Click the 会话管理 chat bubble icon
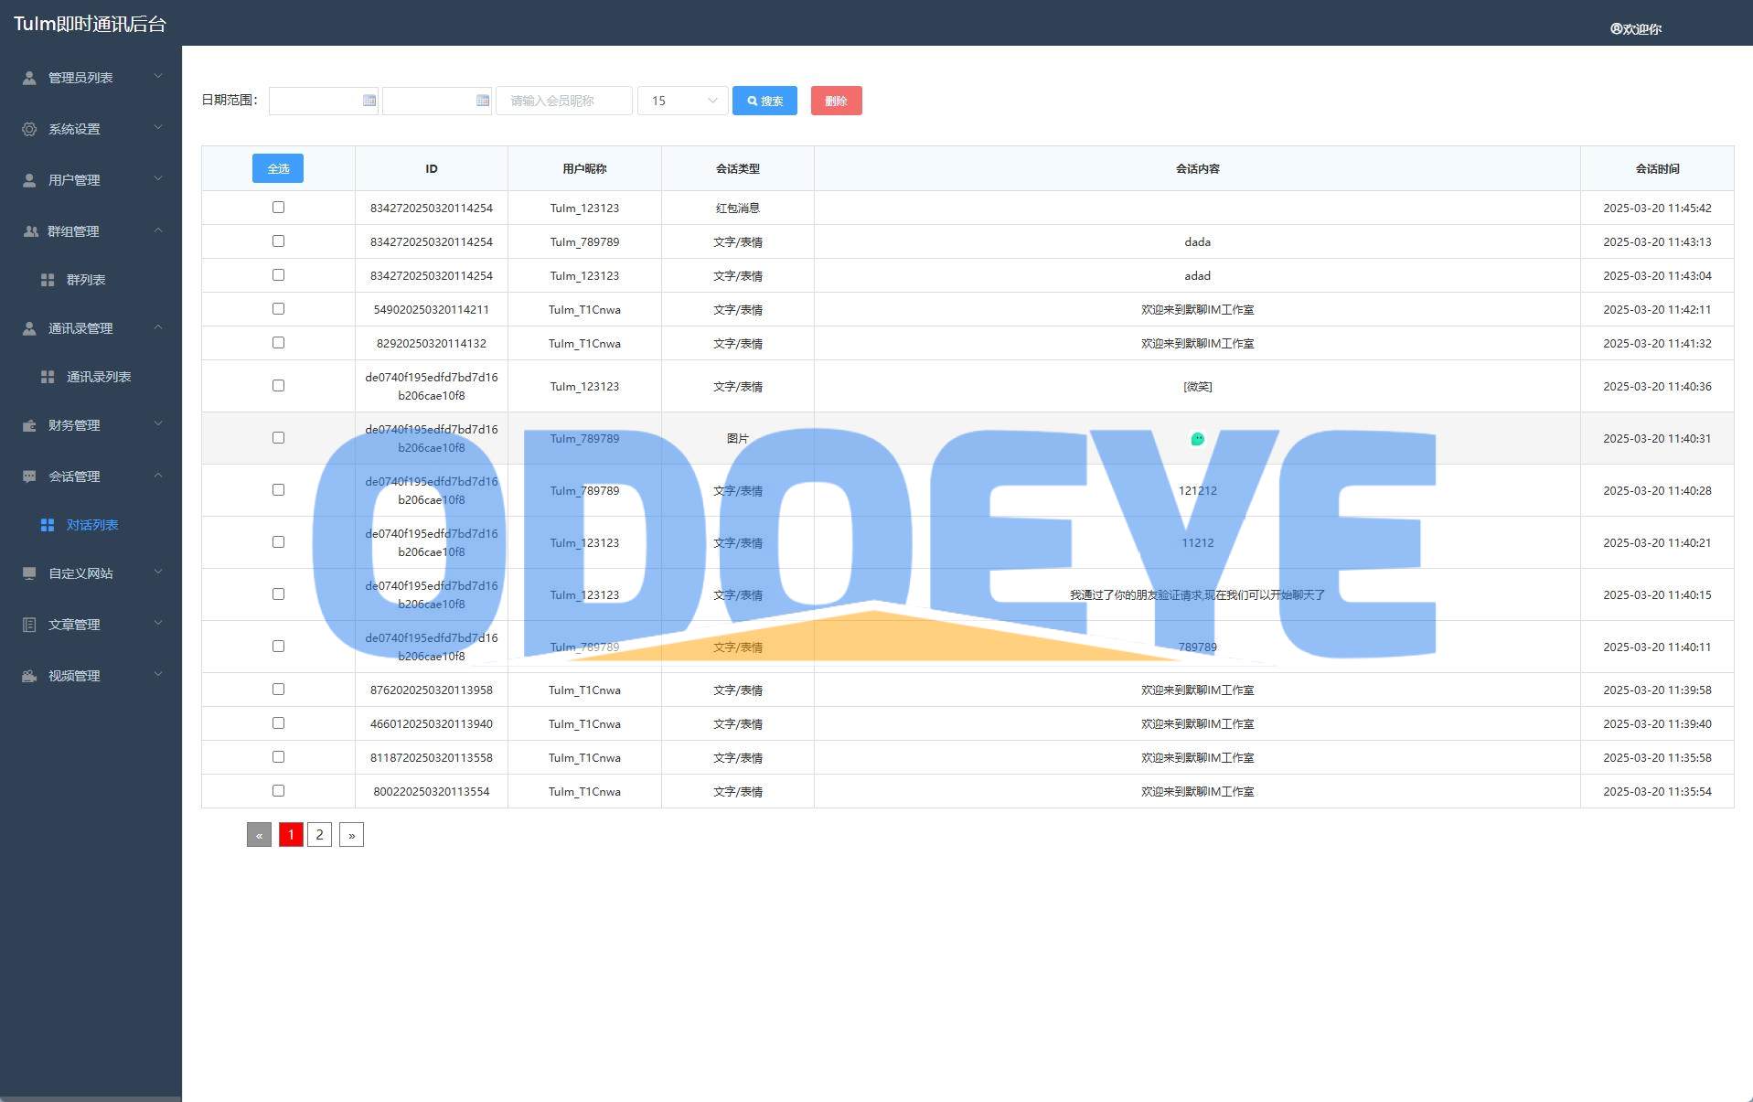This screenshot has width=1753, height=1102. click(29, 476)
